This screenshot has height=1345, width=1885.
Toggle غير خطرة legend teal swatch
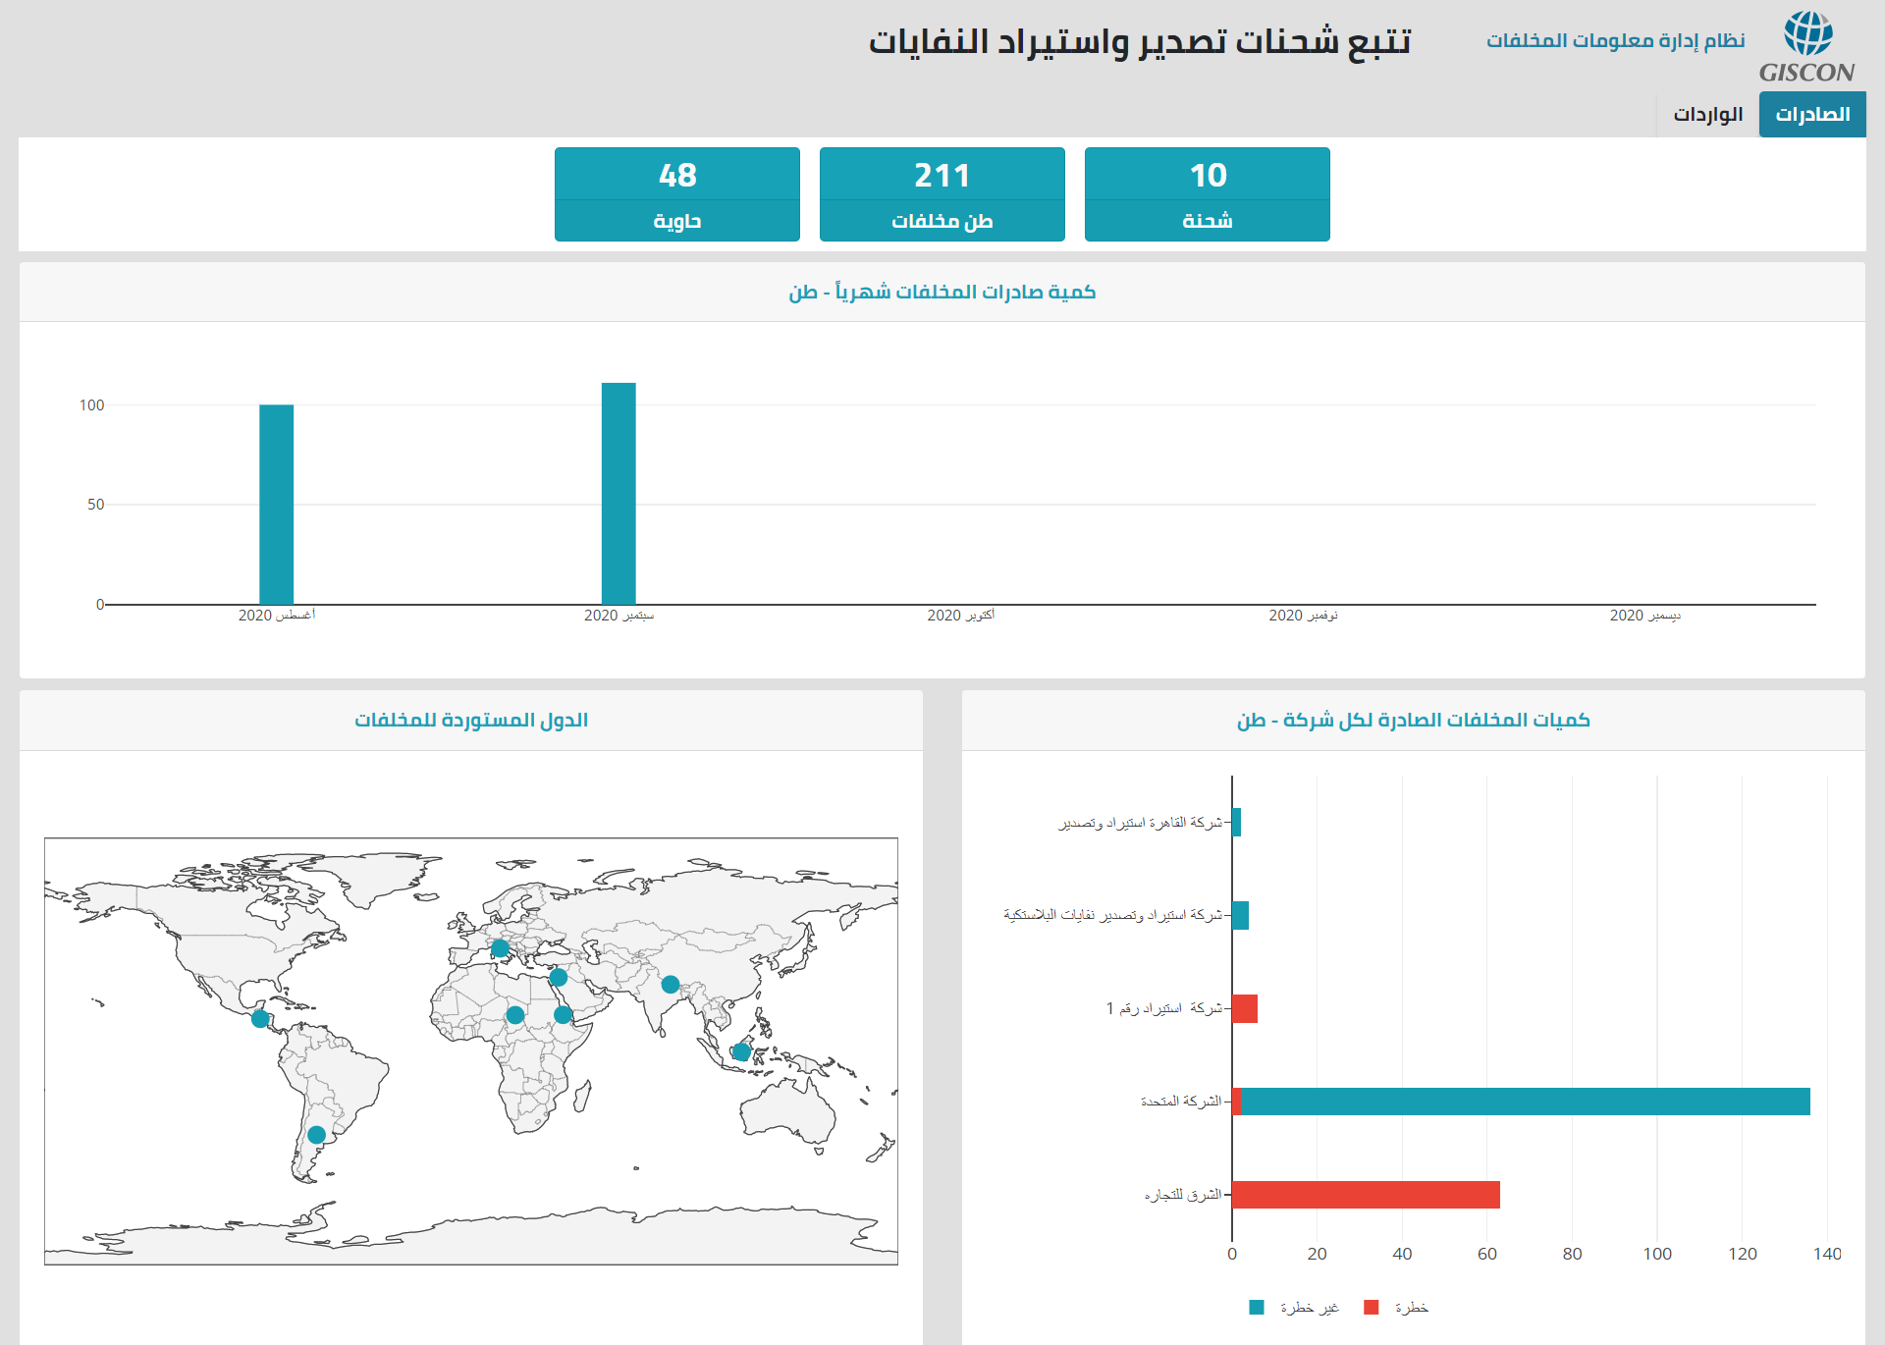[x=1257, y=1308]
